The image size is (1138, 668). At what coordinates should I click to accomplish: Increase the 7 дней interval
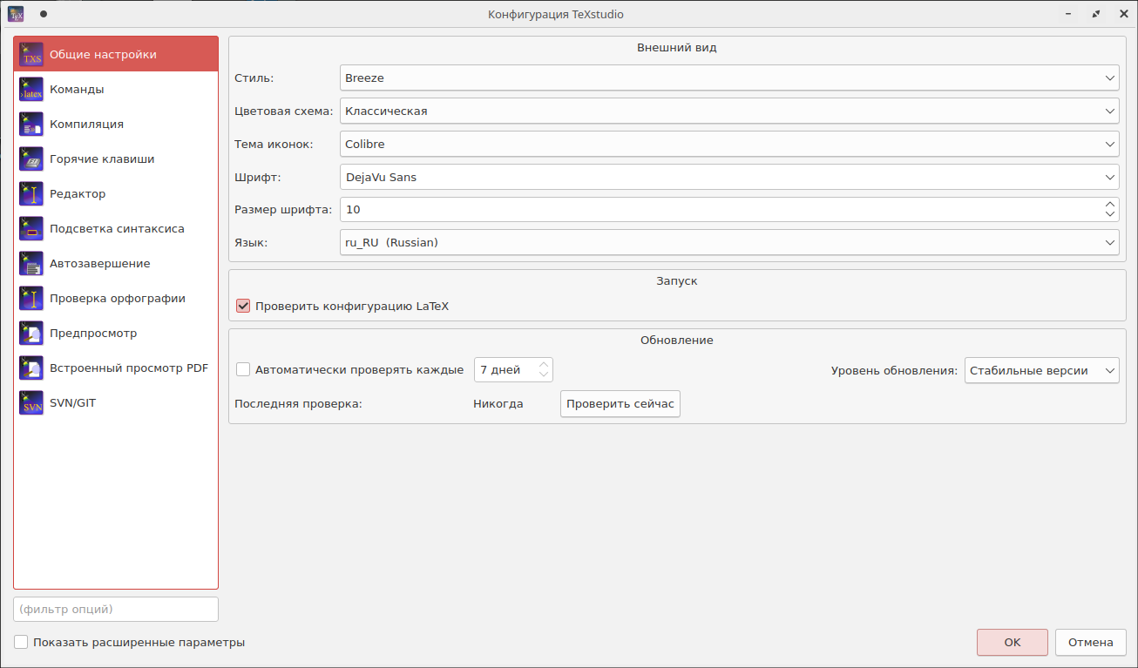pos(544,365)
